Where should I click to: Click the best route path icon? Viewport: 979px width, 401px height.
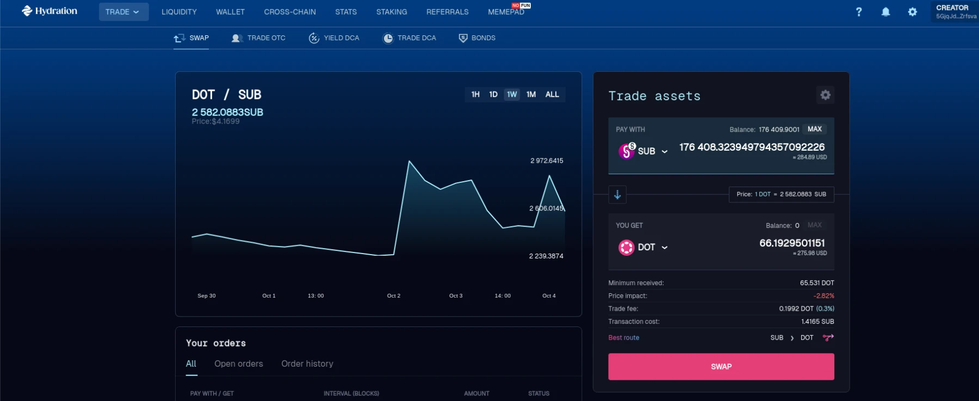click(828, 338)
